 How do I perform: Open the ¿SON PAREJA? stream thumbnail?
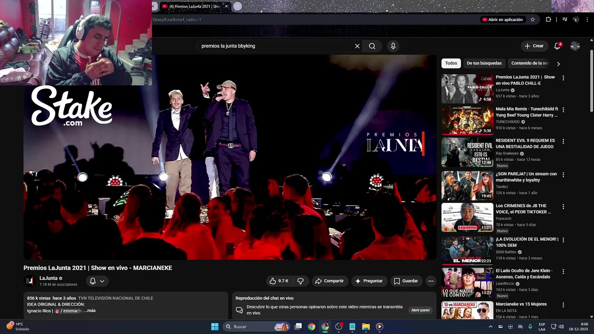click(467, 186)
